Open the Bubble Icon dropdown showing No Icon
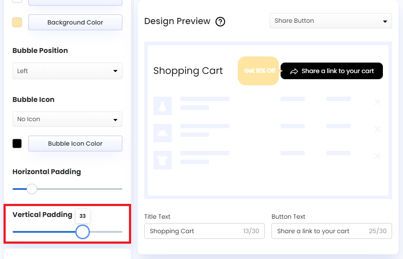 (67, 119)
